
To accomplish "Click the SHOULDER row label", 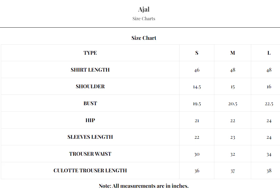I will tap(90, 86).
